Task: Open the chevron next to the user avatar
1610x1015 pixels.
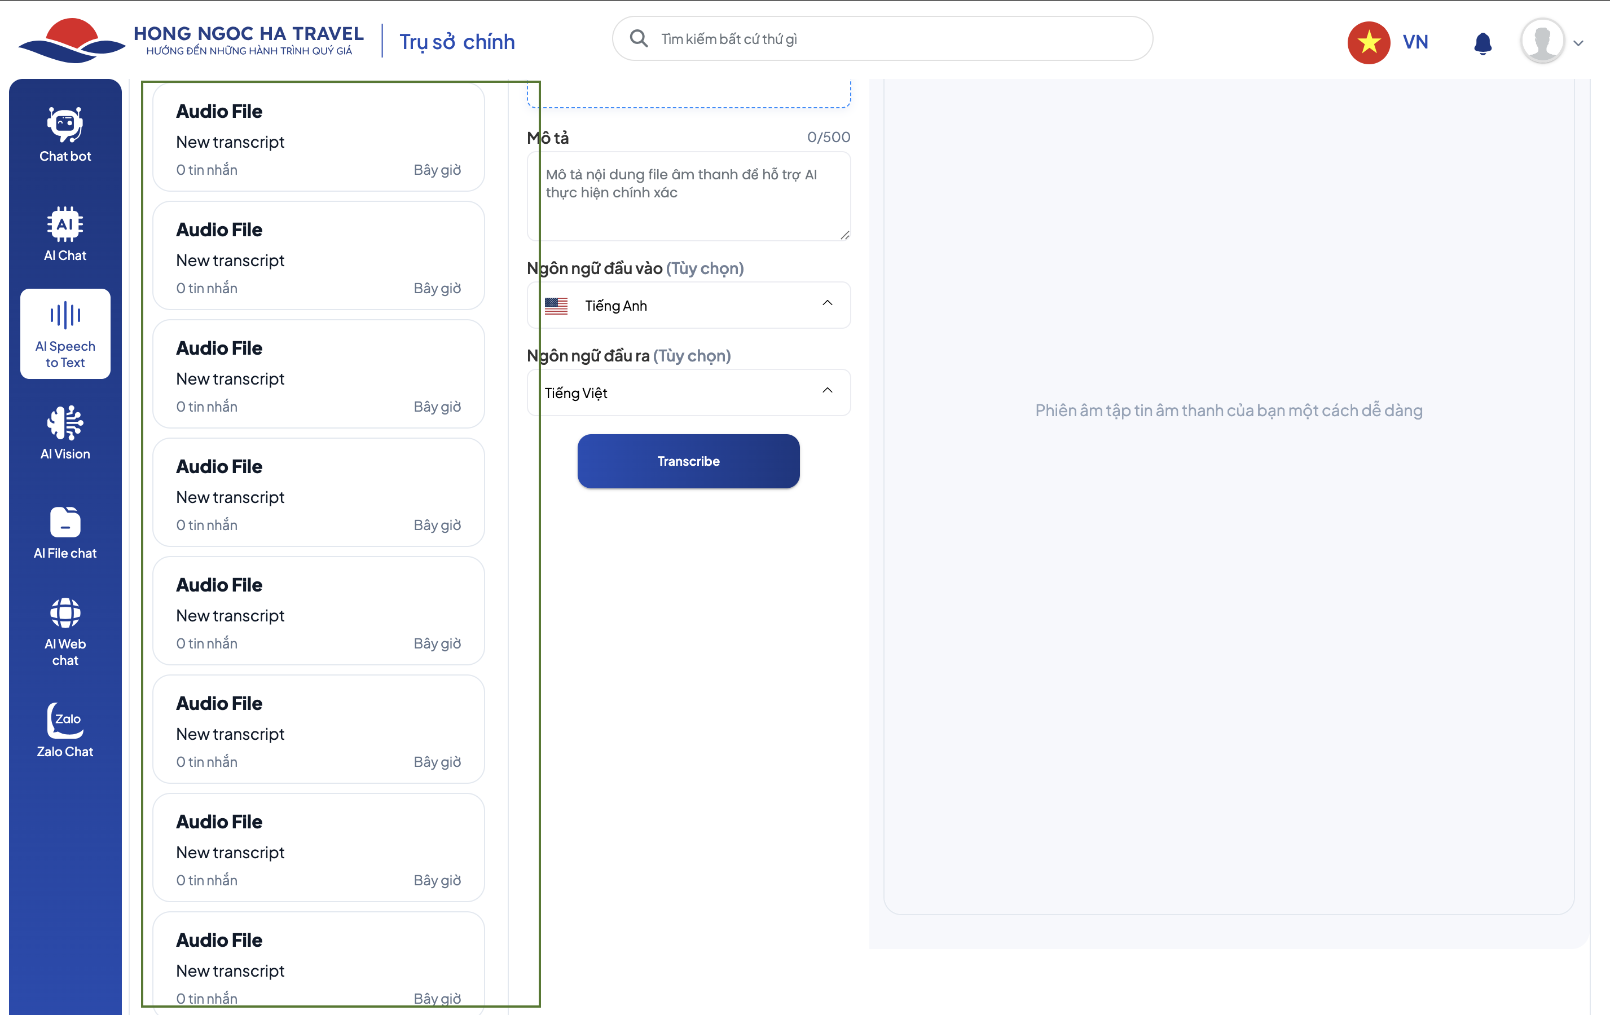Action: 1578,43
